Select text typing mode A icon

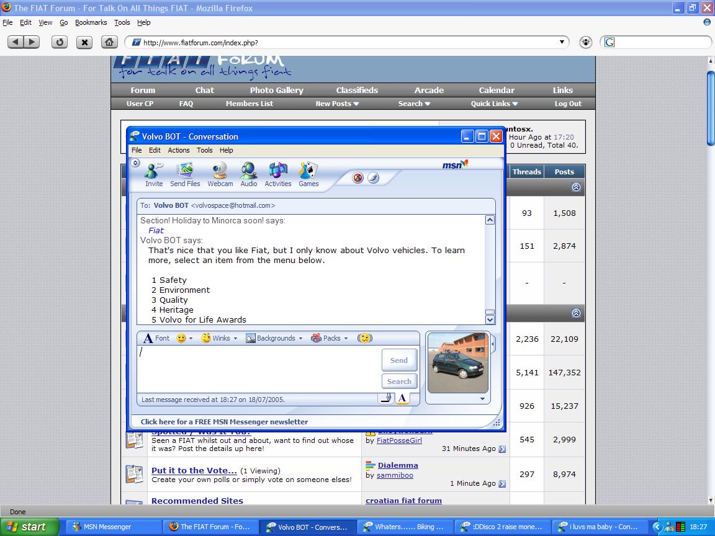pyautogui.click(x=402, y=398)
